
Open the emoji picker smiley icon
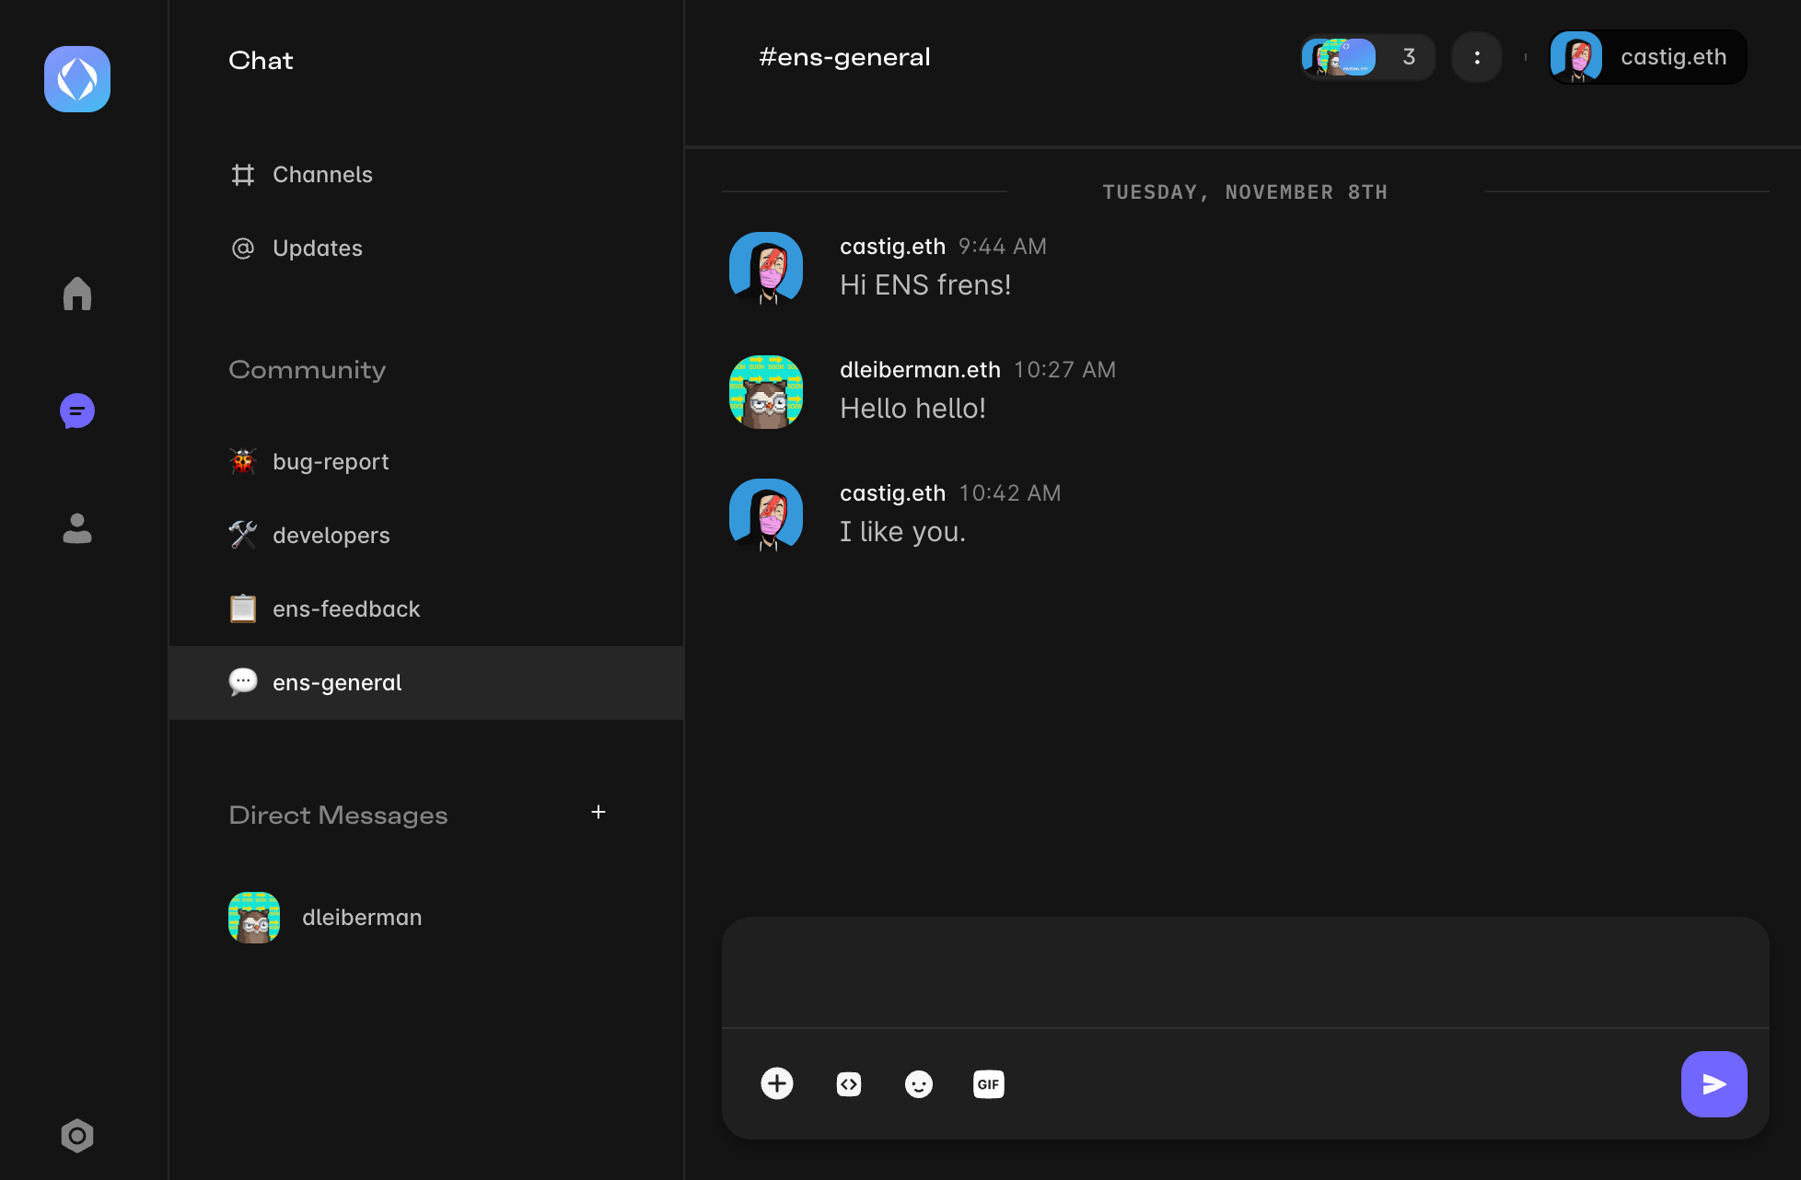point(918,1084)
